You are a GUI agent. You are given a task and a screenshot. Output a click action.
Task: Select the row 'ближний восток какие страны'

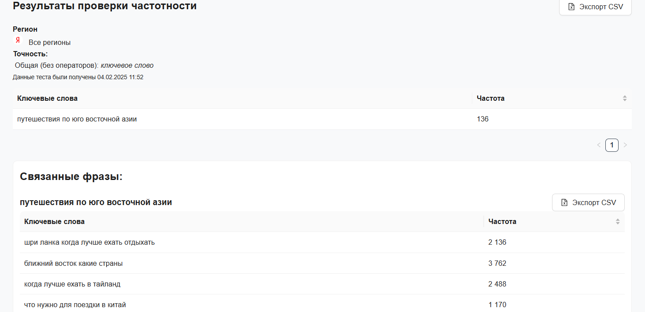pyautogui.click(x=74, y=264)
